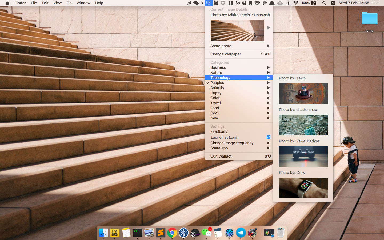
Task: Select the checked Peoples category
Action: 239,83
